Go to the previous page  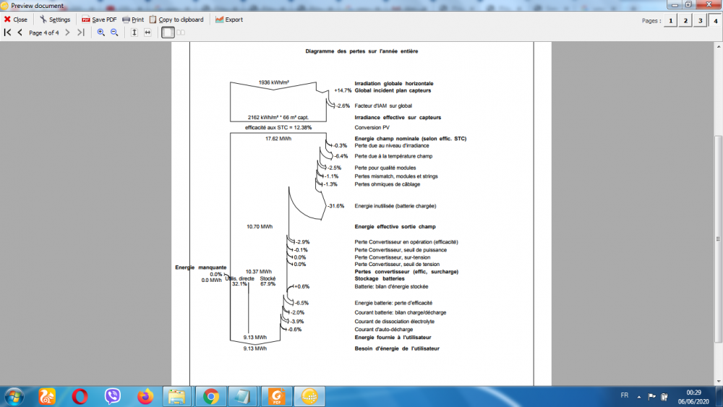click(x=20, y=33)
